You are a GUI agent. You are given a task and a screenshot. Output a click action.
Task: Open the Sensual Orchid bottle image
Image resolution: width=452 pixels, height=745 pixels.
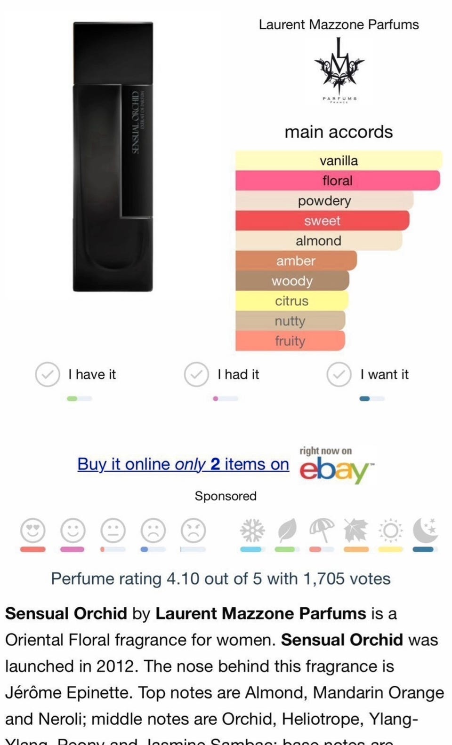[x=113, y=157]
